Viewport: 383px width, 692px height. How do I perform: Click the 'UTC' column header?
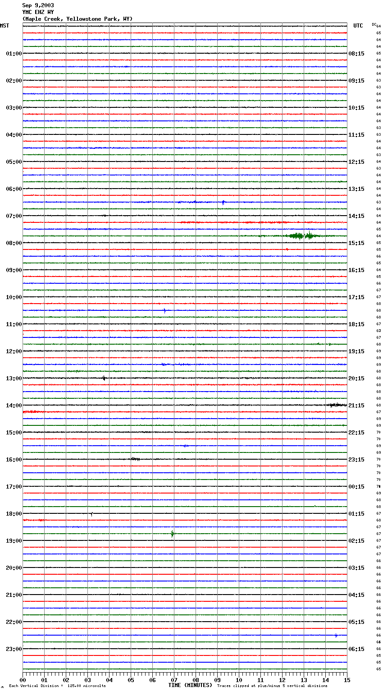click(x=358, y=26)
